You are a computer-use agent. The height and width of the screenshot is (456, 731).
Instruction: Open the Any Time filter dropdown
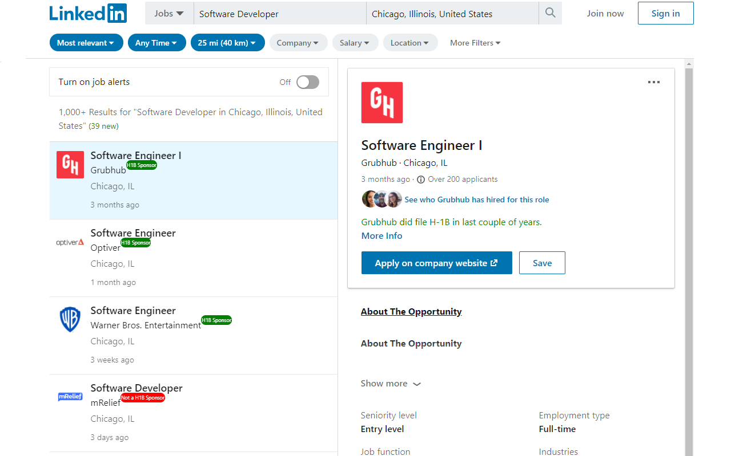(x=156, y=43)
